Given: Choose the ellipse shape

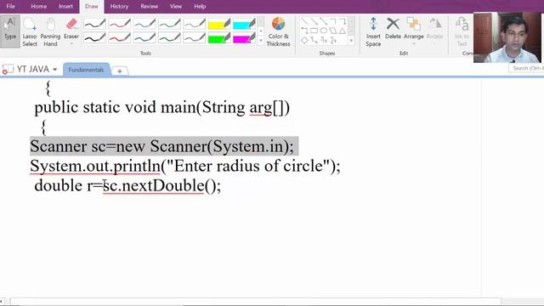Looking at the screenshot, I should pyautogui.click(x=323, y=31).
